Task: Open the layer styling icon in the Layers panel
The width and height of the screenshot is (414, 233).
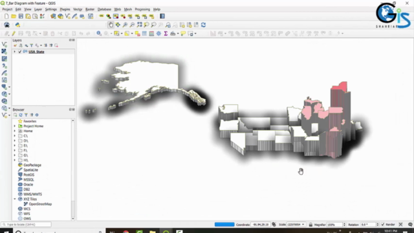Action: [x=15, y=45]
